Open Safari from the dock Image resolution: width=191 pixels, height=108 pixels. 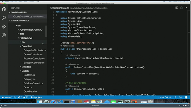tap(53, 102)
